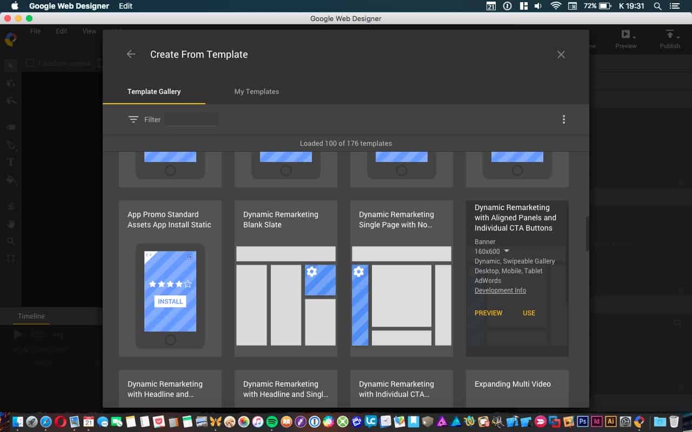Open Opera from the Dock
The image size is (692, 432).
60,422
